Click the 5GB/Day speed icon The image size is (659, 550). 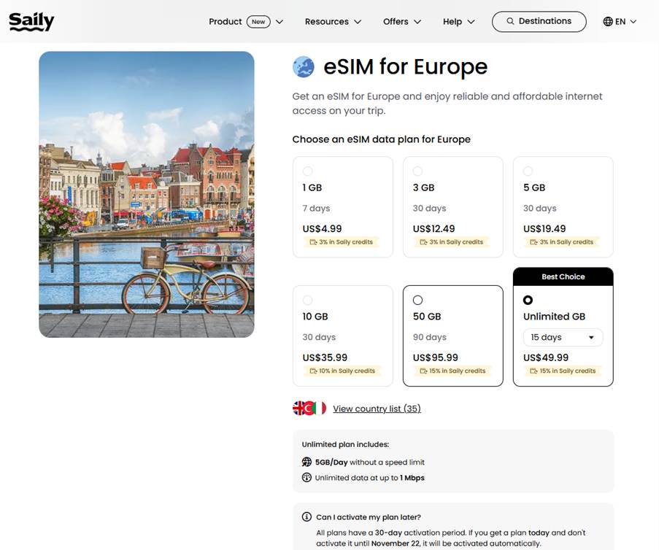pyautogui.click(x=307, y=462)
